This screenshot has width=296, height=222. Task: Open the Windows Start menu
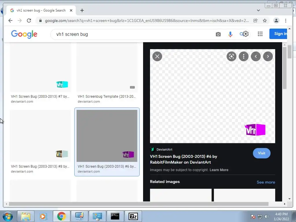coord(8,216)
